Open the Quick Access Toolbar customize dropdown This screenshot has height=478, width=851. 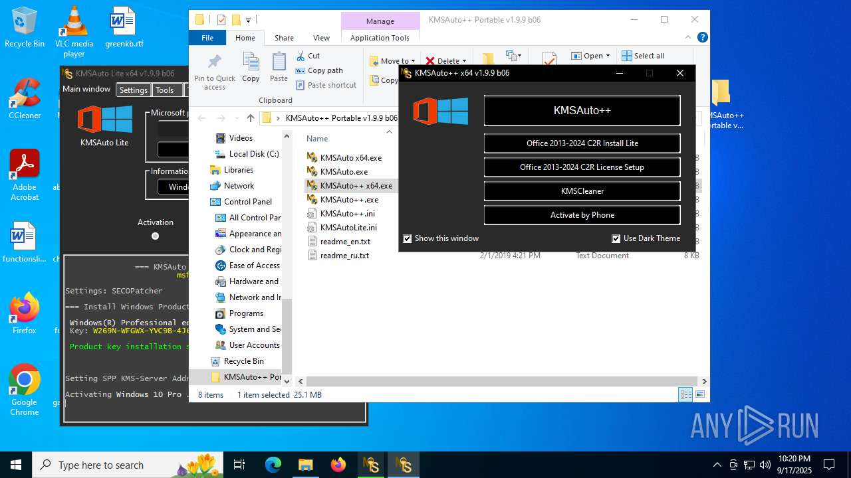point(249,20)
